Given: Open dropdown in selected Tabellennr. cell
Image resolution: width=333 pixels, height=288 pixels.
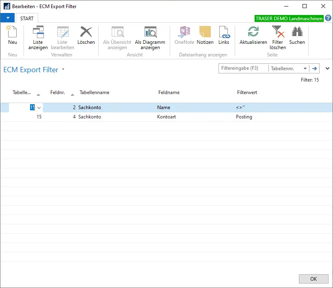Looking at the screenshot, I should pyautogui.click(x=39, y=107).
